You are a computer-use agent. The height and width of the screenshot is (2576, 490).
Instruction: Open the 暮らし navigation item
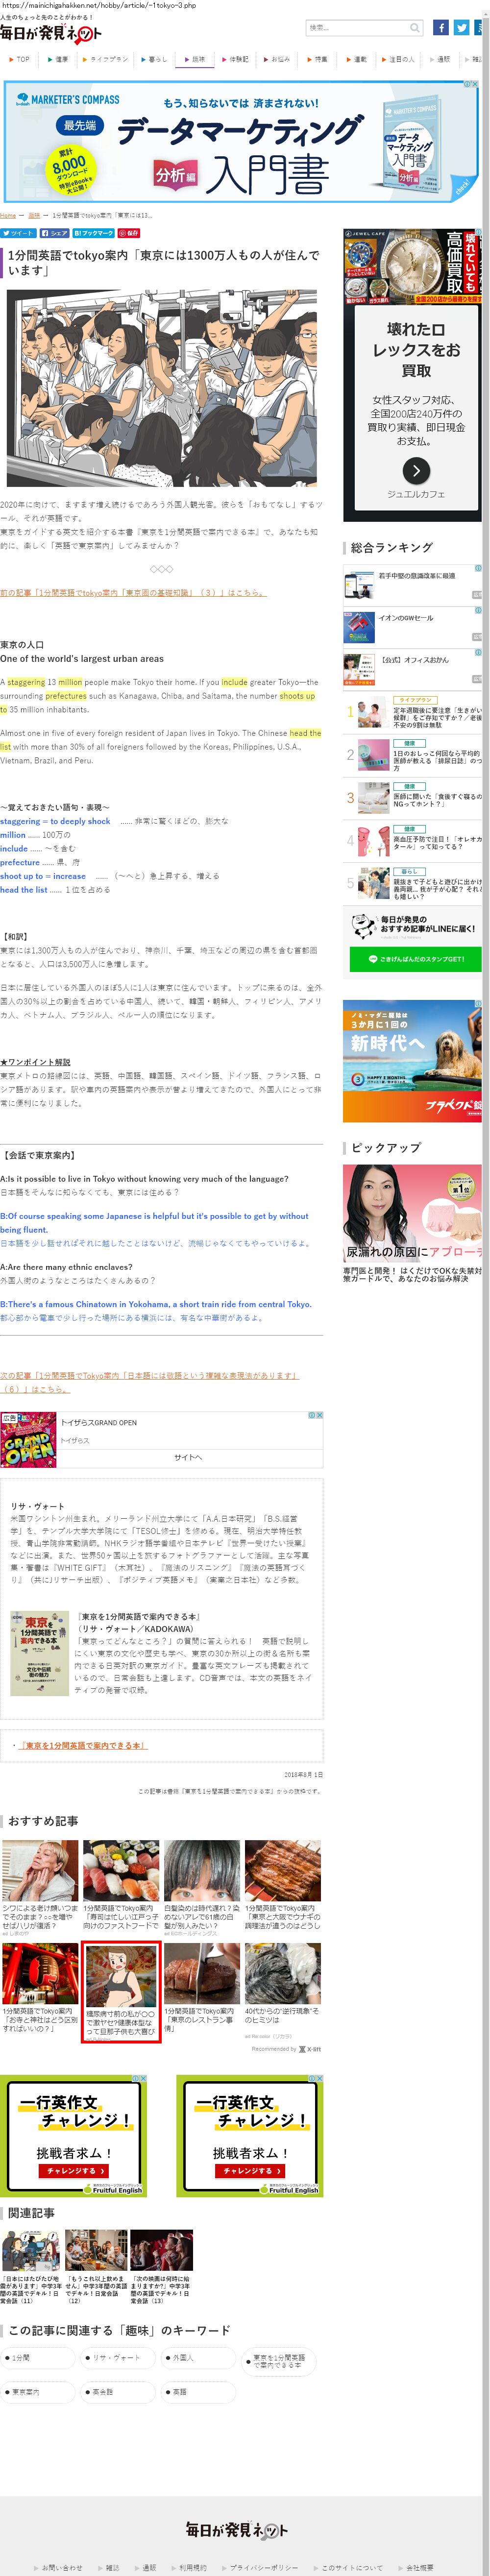coord(154,59)
